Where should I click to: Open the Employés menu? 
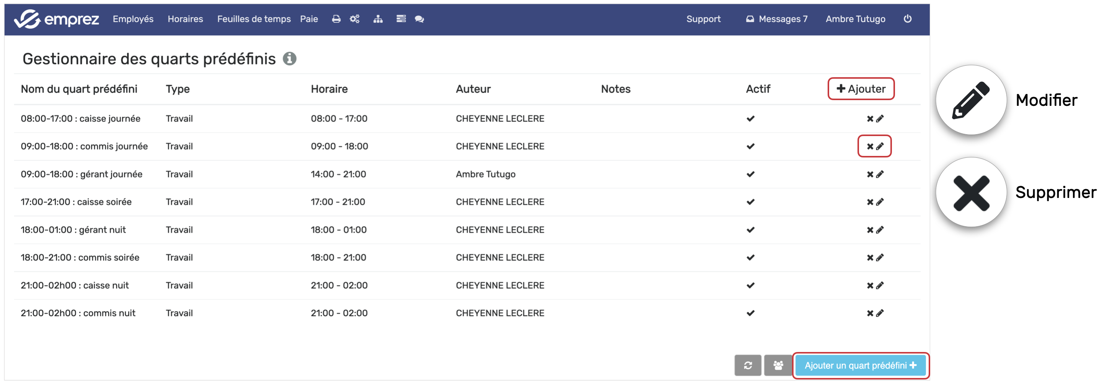coord(133,19)
